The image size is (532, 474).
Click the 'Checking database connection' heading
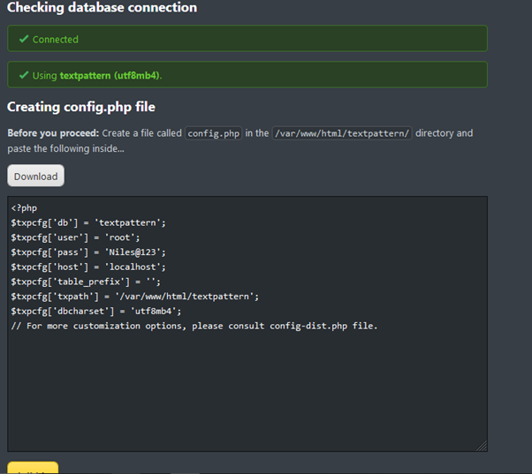102,8
